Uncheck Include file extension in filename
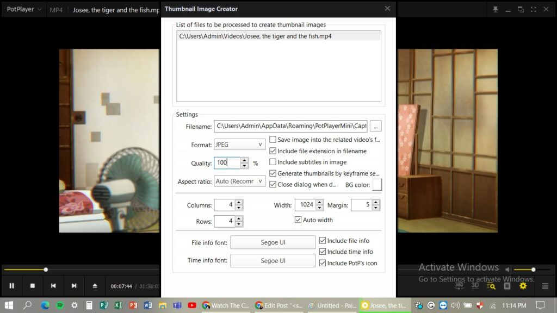The height and width of the screenshot is (313, 557). tap(273, 151)
